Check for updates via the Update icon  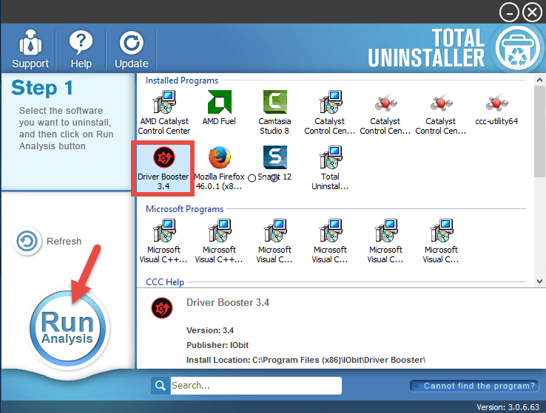(x=131, y=49)
